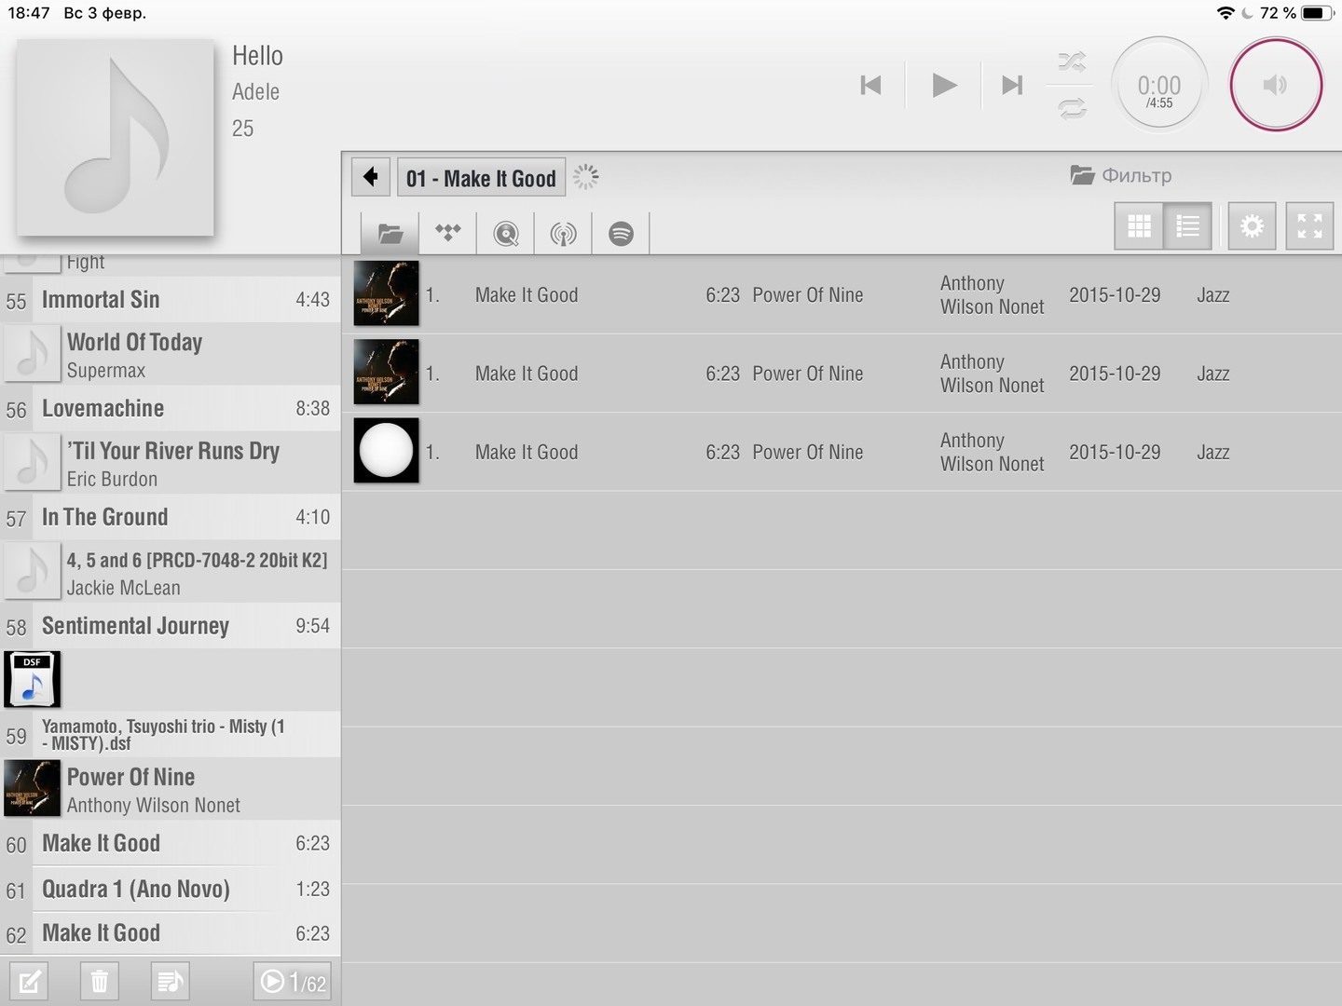
Task: Edit the playlist with the pencil icon
Action: point(30,982)
